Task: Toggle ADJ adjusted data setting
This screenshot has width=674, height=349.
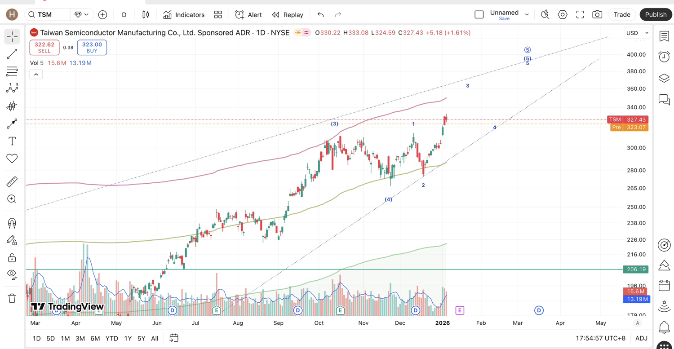Action: tap(641, 338)
